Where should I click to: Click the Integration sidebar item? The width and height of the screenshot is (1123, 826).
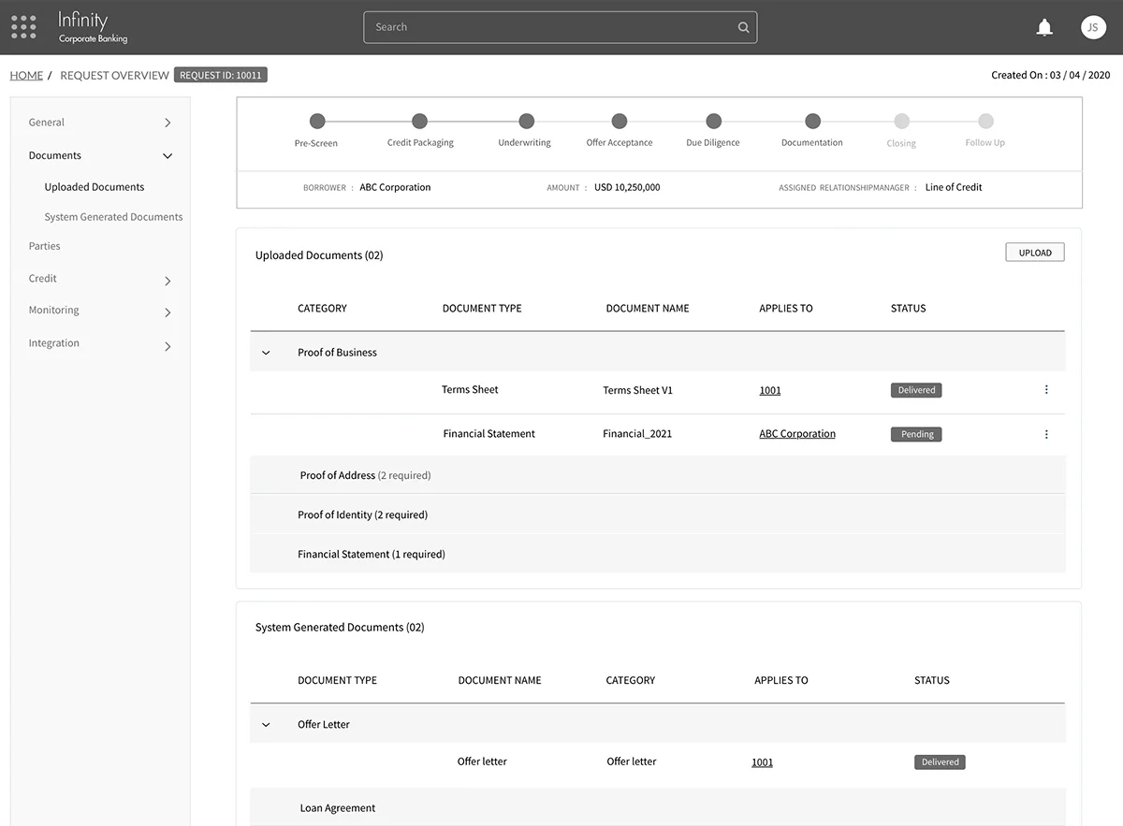53,343
